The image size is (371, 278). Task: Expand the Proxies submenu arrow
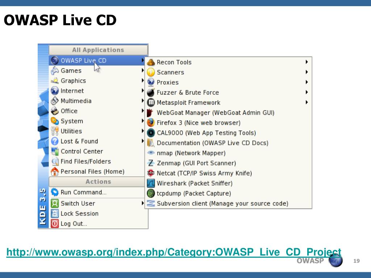(307, 82)
